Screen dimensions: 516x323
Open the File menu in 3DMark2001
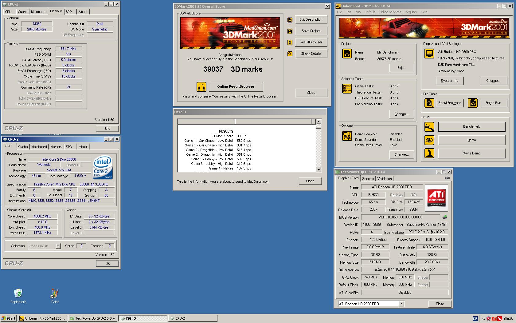click(x=339, y=12)
